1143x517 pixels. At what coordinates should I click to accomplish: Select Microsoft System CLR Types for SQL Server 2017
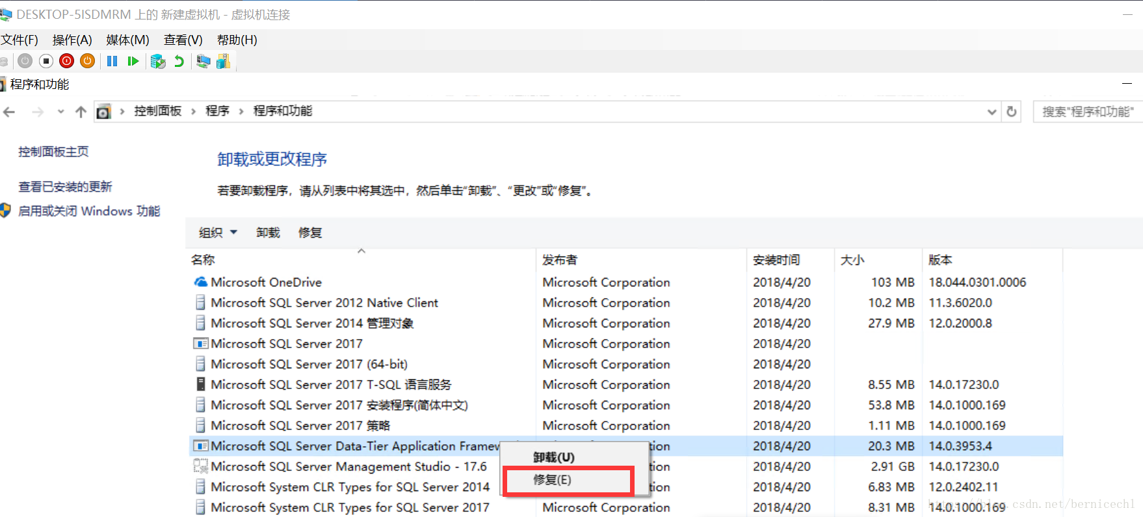pyautogui.click(x=350, y=507)
